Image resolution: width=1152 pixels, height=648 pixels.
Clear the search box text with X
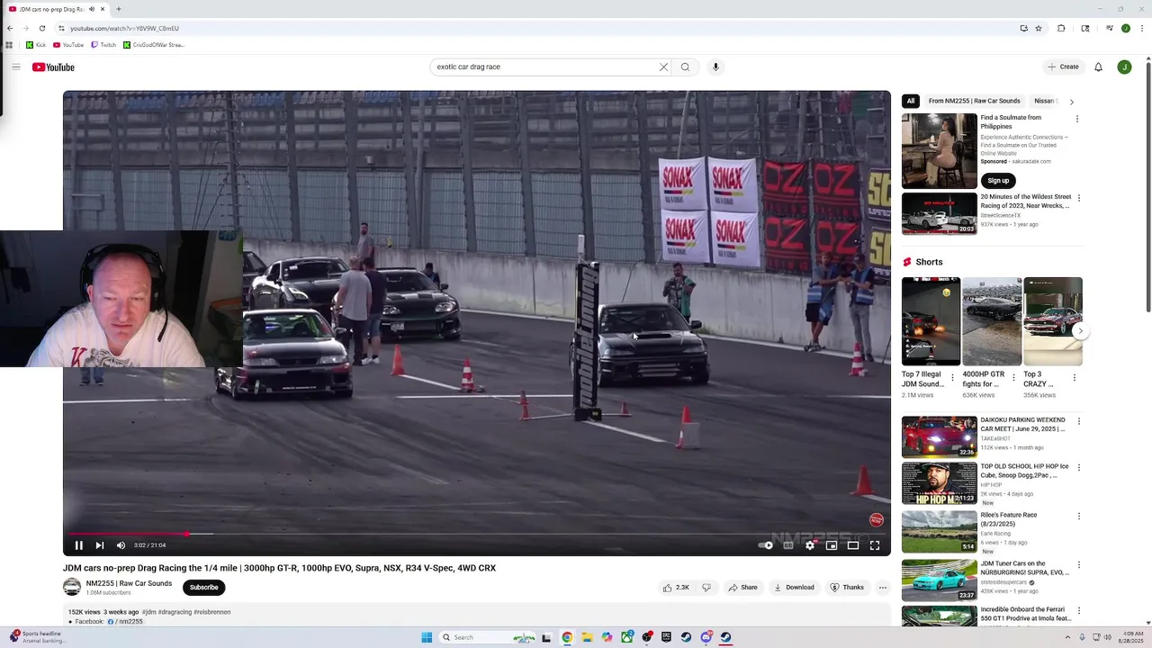coord(663,67)
